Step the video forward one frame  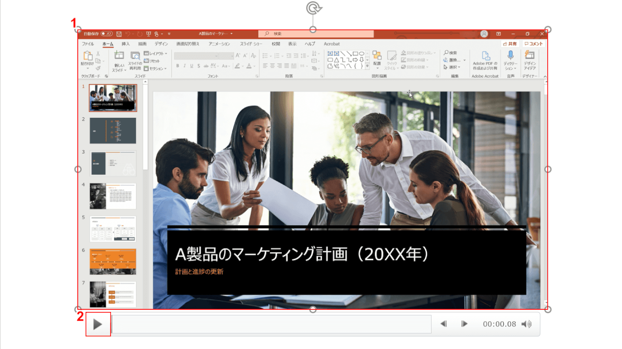465,324
